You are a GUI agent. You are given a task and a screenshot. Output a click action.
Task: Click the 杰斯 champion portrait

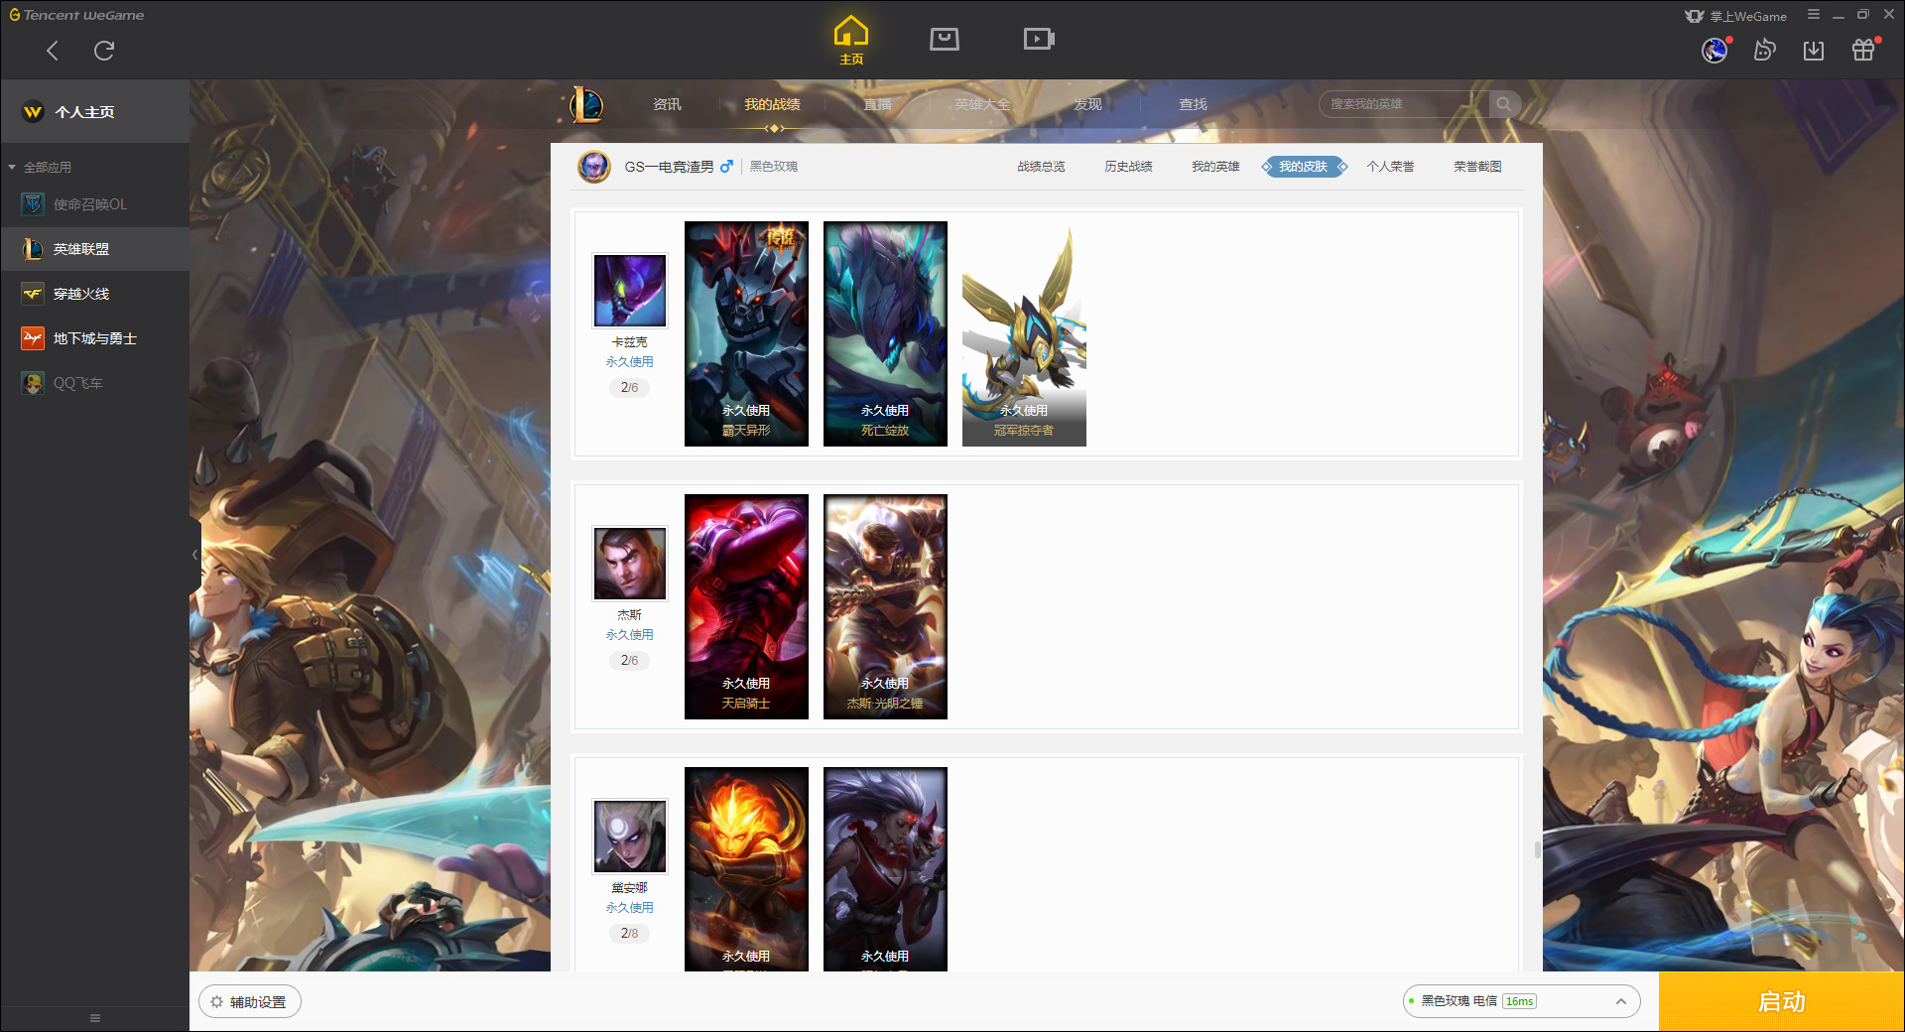[630, 563]
